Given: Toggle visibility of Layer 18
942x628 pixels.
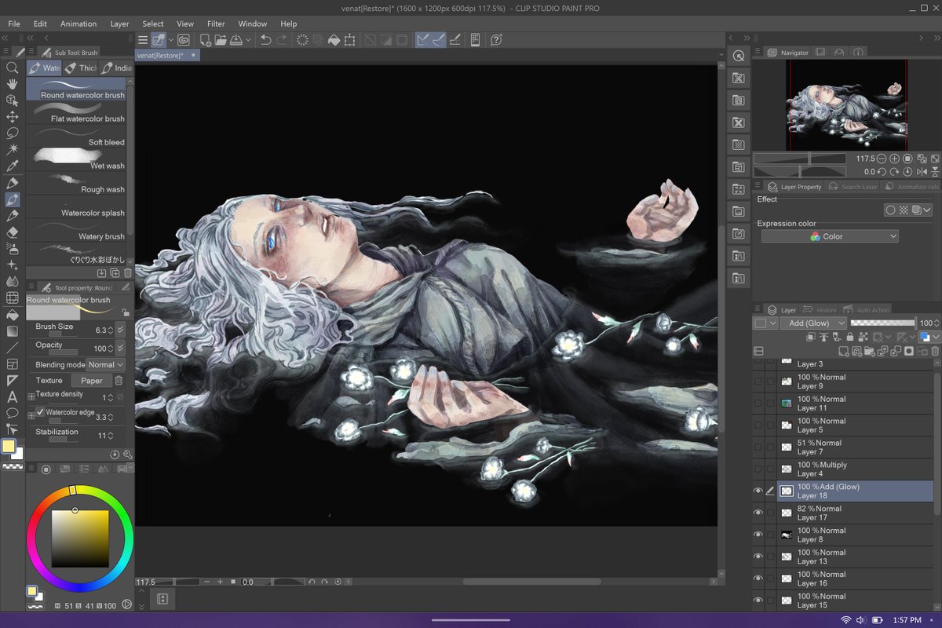Looking at the screenshot, I should (x=758, y=491).
